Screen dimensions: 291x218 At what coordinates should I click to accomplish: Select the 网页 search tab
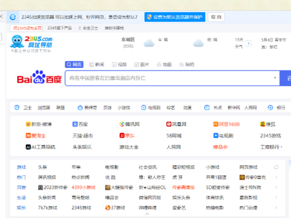tap(74, 64)
